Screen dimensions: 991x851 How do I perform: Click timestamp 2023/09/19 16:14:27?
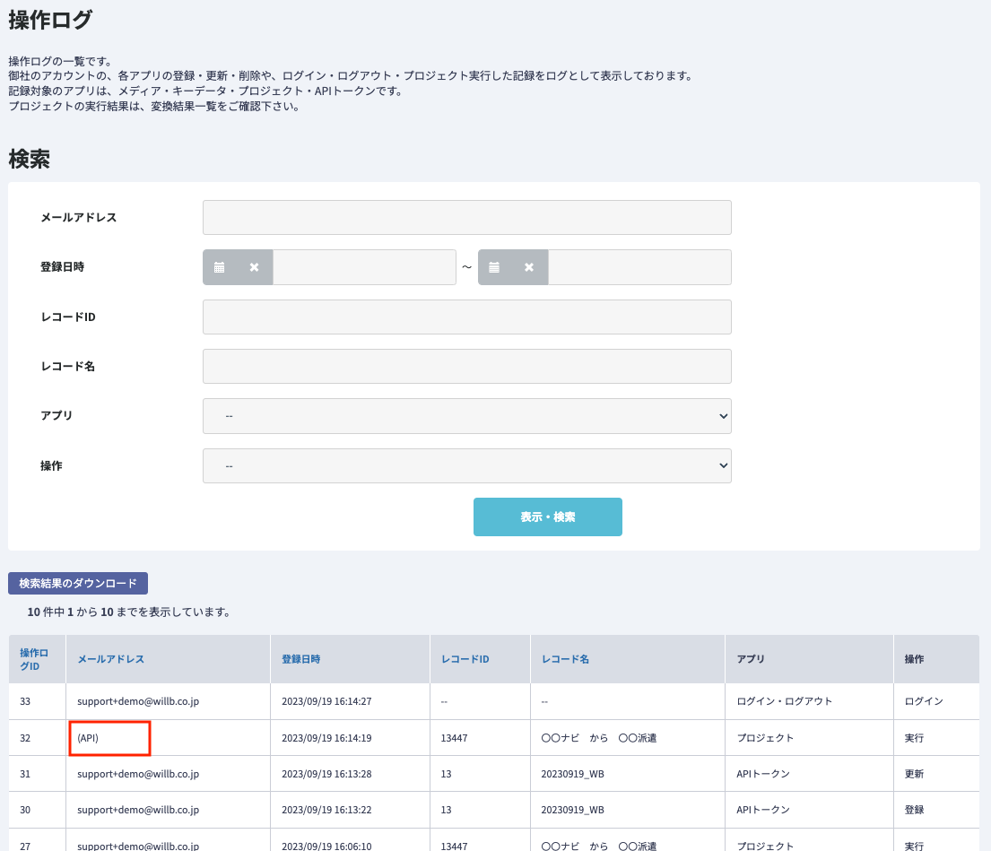(x=326, y=701)
